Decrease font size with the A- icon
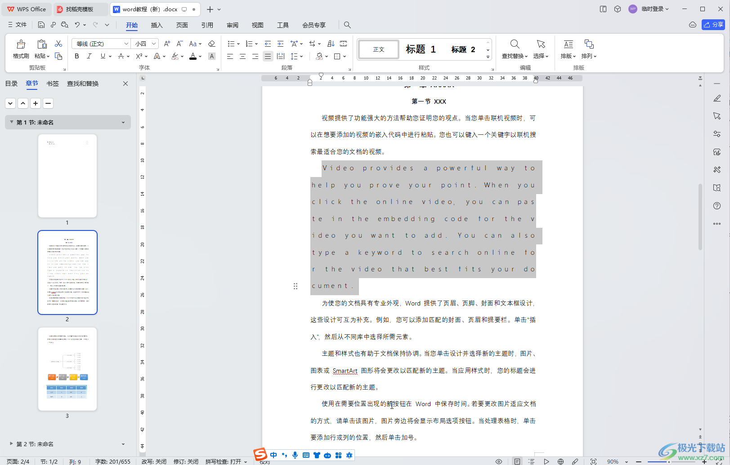Image resolution: width=730 pixels, height=465 pixels. [179, 44]
